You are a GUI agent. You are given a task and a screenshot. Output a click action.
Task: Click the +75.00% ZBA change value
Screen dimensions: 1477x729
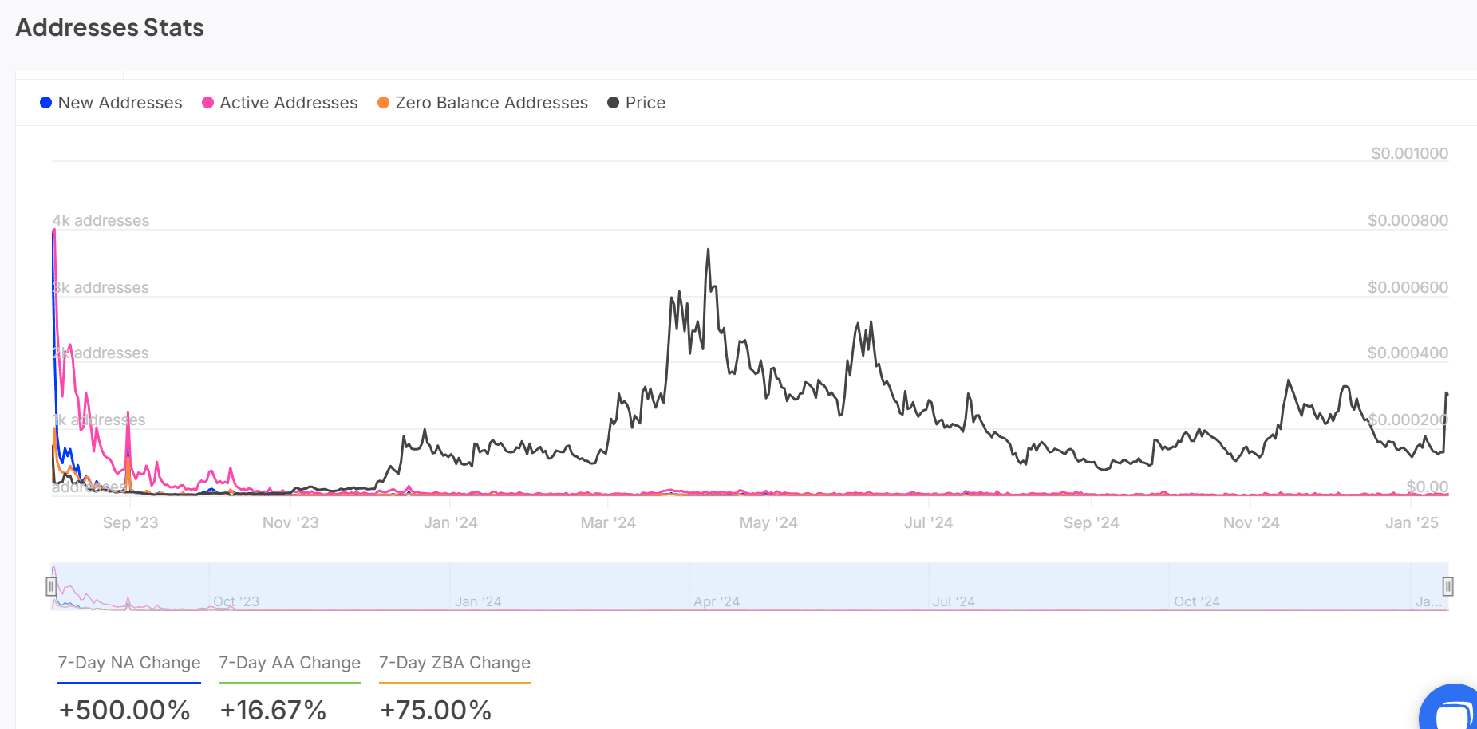436,710
